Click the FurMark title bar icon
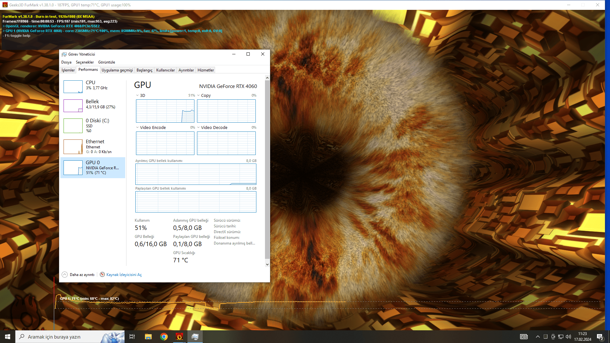610x343 pixels. [x=5, y=5]
